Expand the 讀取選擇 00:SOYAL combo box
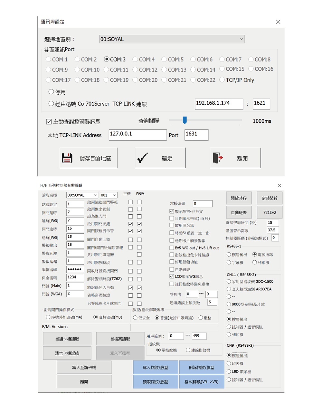Screen dimensions: 322x402 [82, 195]
